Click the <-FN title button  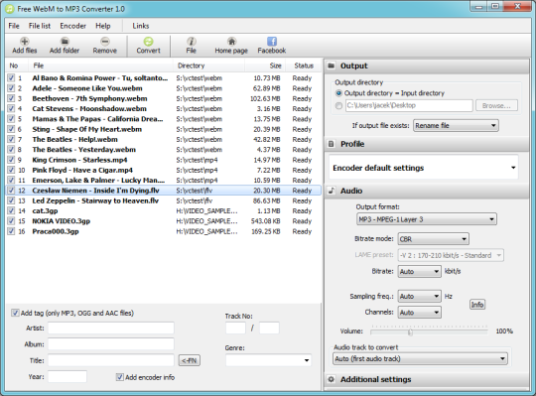point(190,360)
